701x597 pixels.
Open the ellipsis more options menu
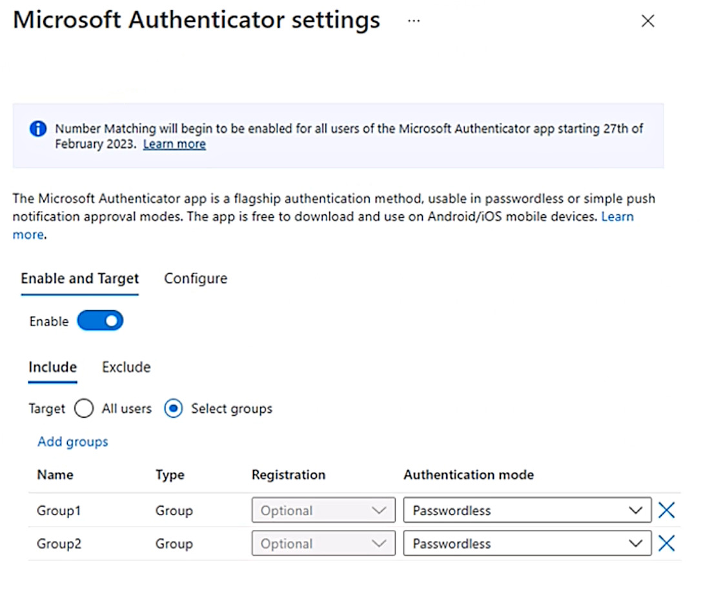pos(414,21)
